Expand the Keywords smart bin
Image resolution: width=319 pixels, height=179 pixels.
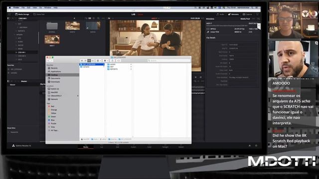8,132
